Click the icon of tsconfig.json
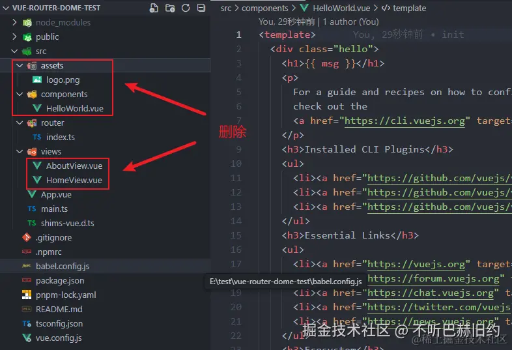Screen dimensions: 512x350 pos(27,323)
